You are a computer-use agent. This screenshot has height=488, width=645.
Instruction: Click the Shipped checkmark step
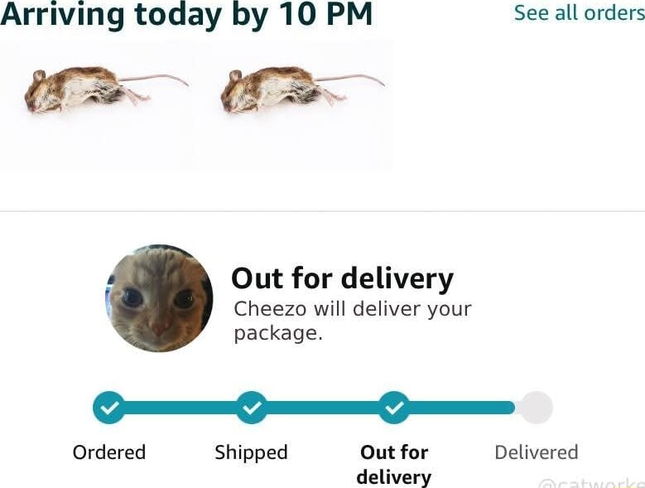point(252,408)
